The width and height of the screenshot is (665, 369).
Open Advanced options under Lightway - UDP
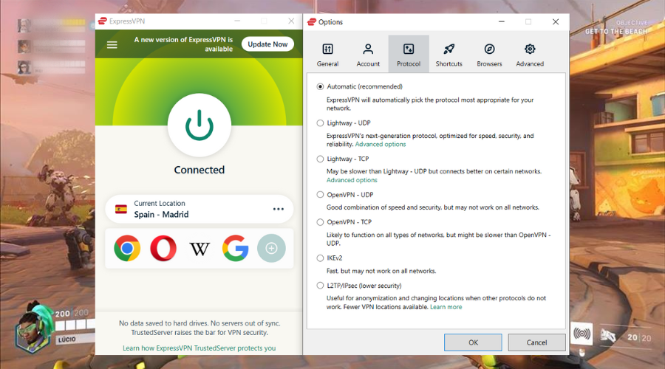tap(381, 145)
